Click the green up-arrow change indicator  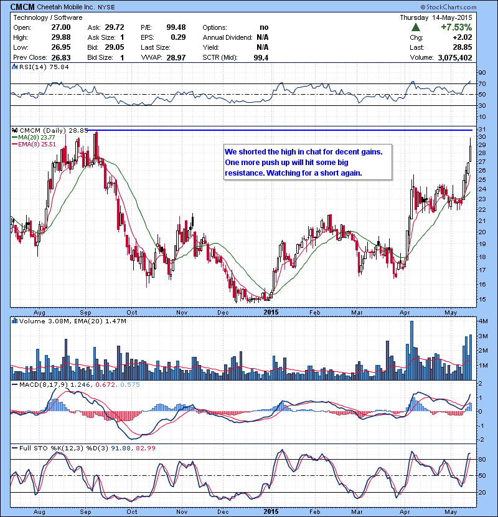tap(416, 27)
